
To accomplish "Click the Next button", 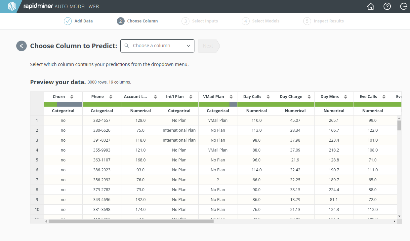I will click(x=208, y=46).
